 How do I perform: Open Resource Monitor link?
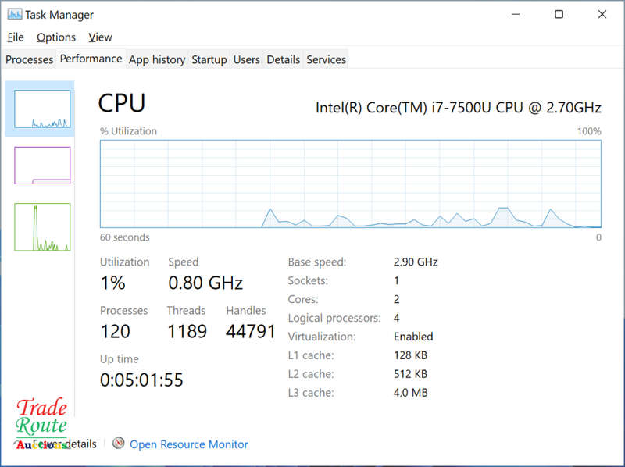(x=189, y=444)
